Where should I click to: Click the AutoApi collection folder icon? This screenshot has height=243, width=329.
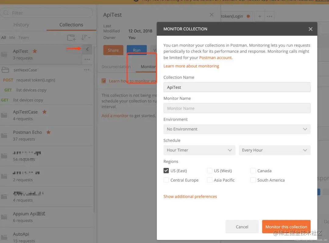[4, 237]
